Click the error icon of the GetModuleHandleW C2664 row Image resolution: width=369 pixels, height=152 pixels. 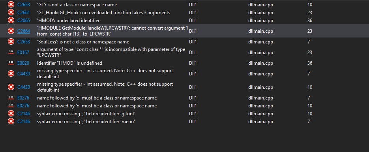click(x=11, y=31)
